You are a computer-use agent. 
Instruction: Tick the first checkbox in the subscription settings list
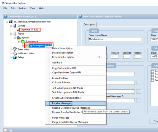point(152,71)
